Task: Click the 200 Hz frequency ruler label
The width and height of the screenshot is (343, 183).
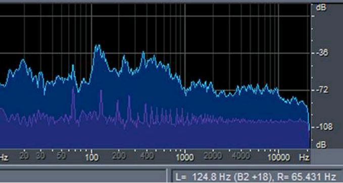Action: point(119,156)
